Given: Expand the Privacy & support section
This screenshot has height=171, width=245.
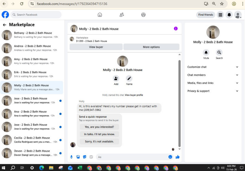Looking at the screenshot, I should [x=213, y=91].
